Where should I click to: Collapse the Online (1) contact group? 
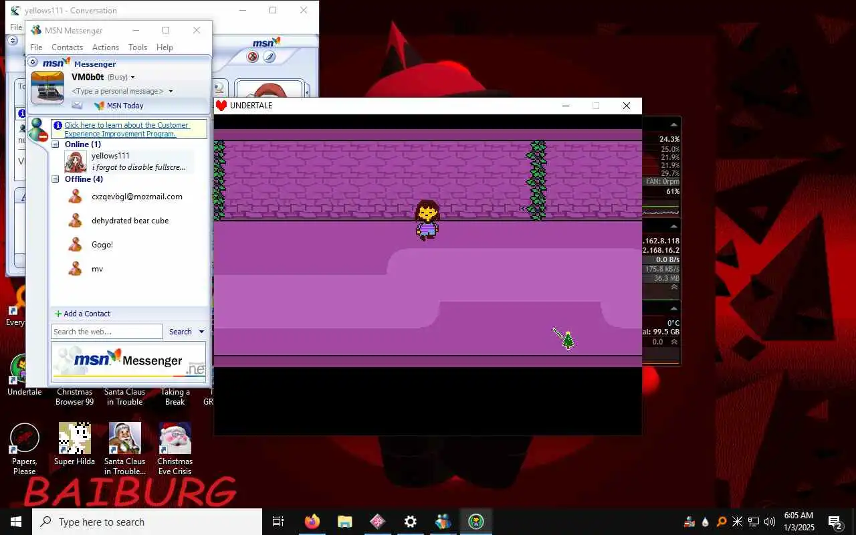click(x=56, y=144)
